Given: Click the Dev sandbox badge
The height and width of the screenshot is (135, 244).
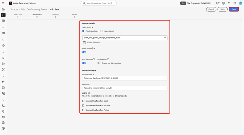Looking at the screenshot, I should pos(183,3).
